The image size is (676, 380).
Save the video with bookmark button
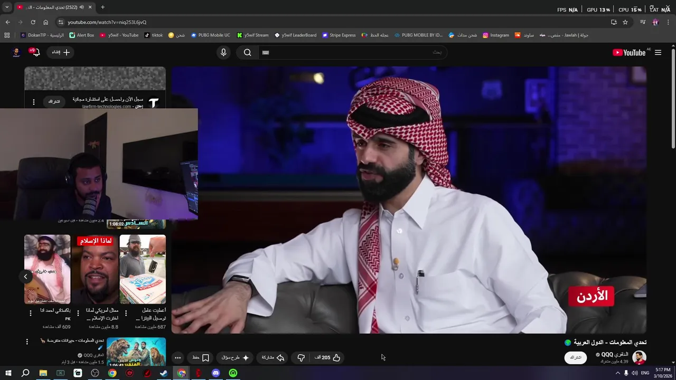tap(201, 357)
